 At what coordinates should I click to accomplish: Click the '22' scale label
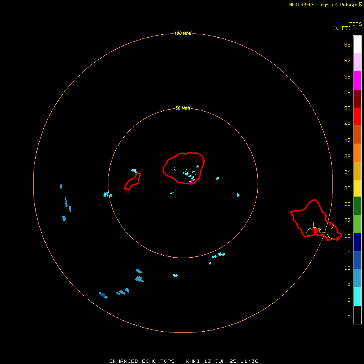point(347,220)
